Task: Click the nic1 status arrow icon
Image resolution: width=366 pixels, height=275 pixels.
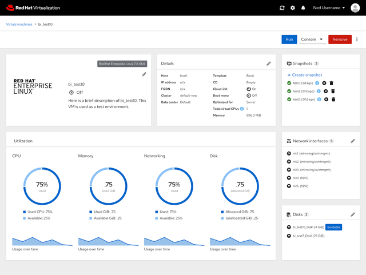Action: click(289, 153)
